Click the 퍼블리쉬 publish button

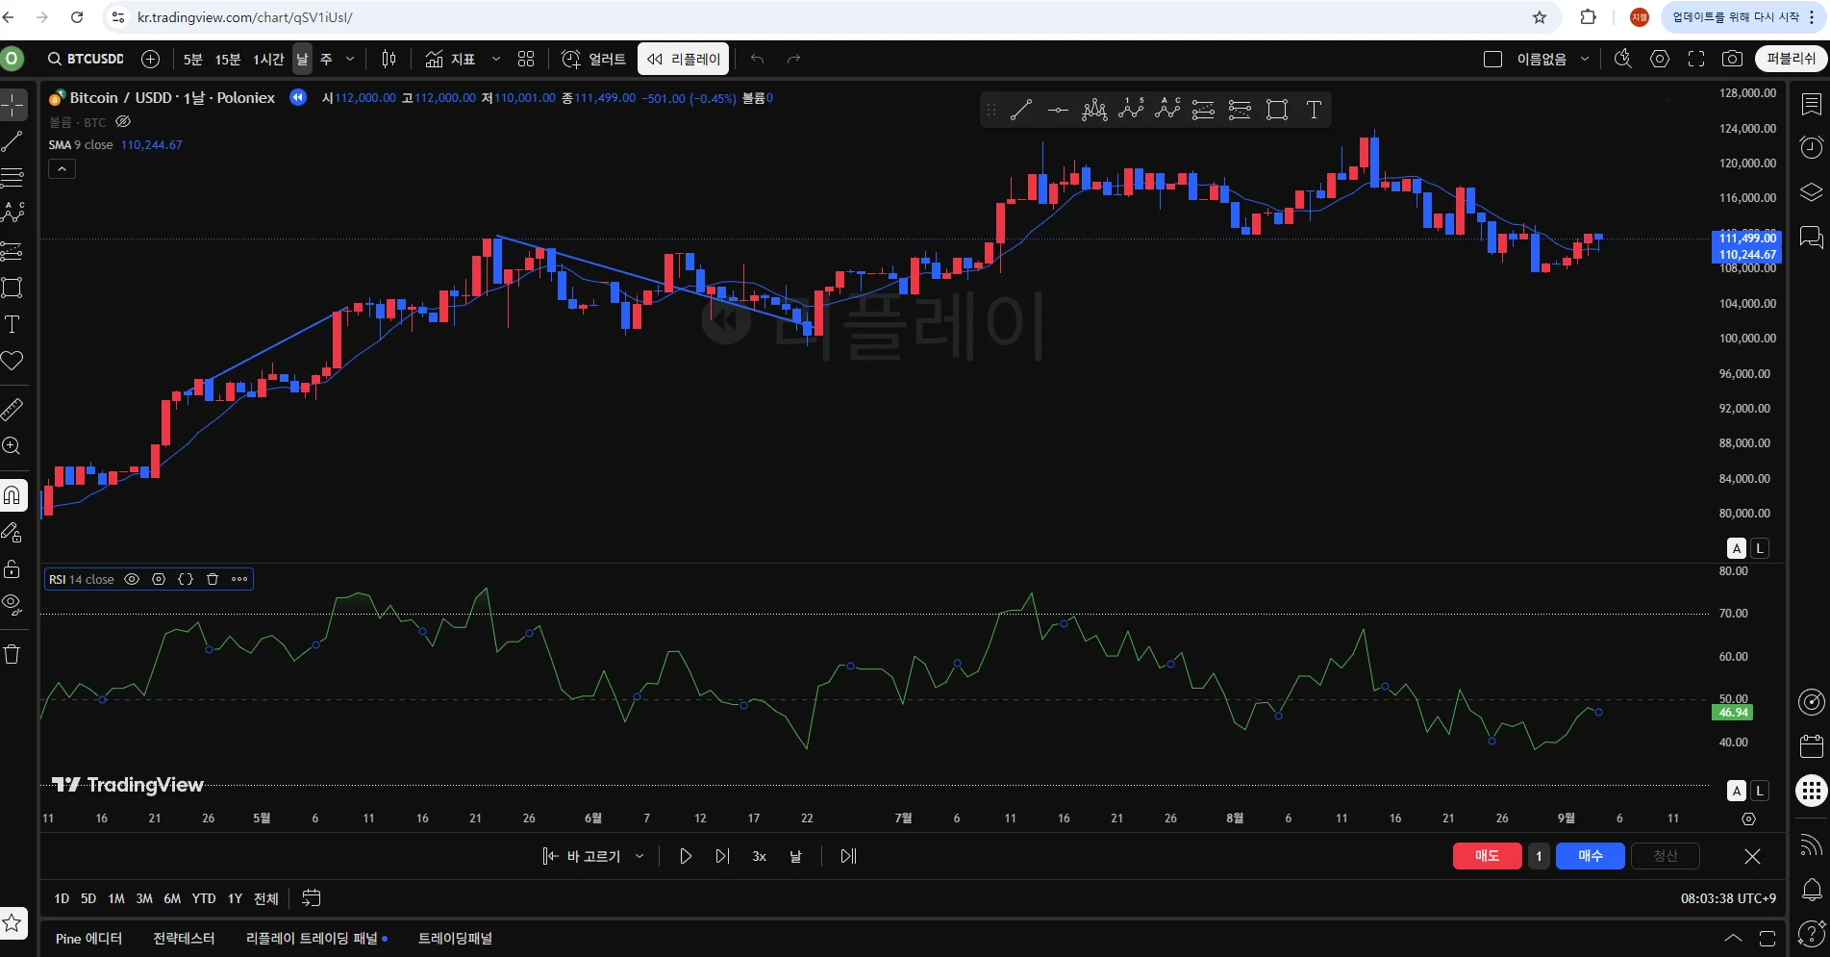click(1791, 59)
